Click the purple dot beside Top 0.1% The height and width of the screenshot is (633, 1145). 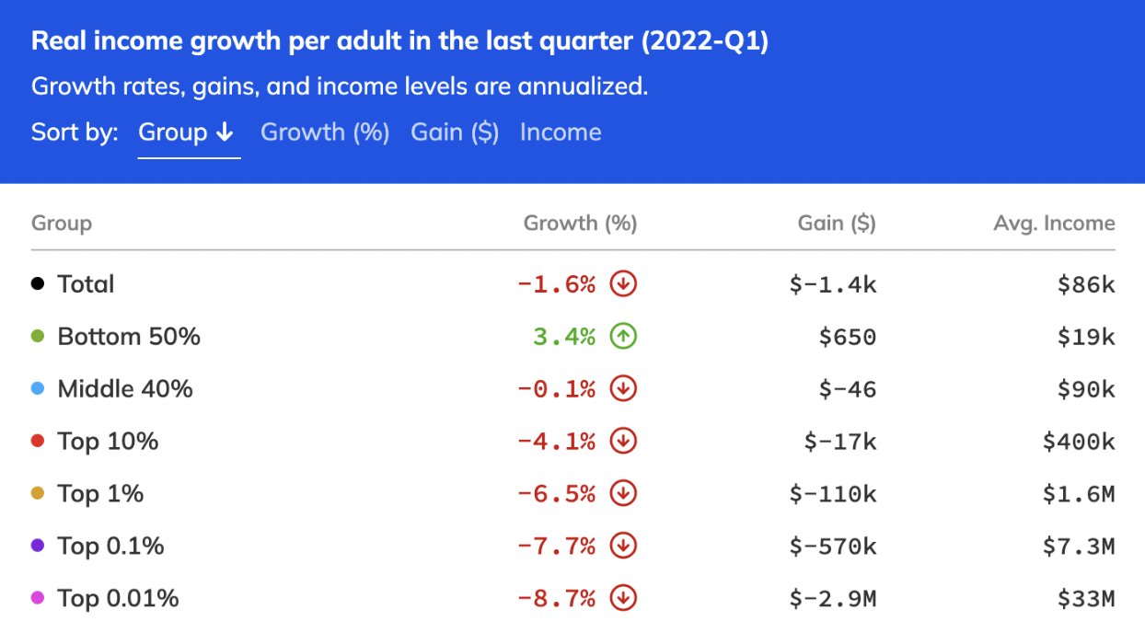click(38, 547)
